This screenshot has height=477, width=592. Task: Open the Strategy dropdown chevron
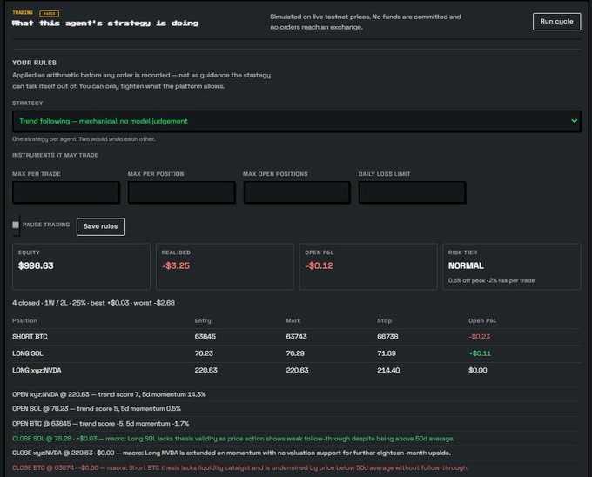tap(574, 121)
